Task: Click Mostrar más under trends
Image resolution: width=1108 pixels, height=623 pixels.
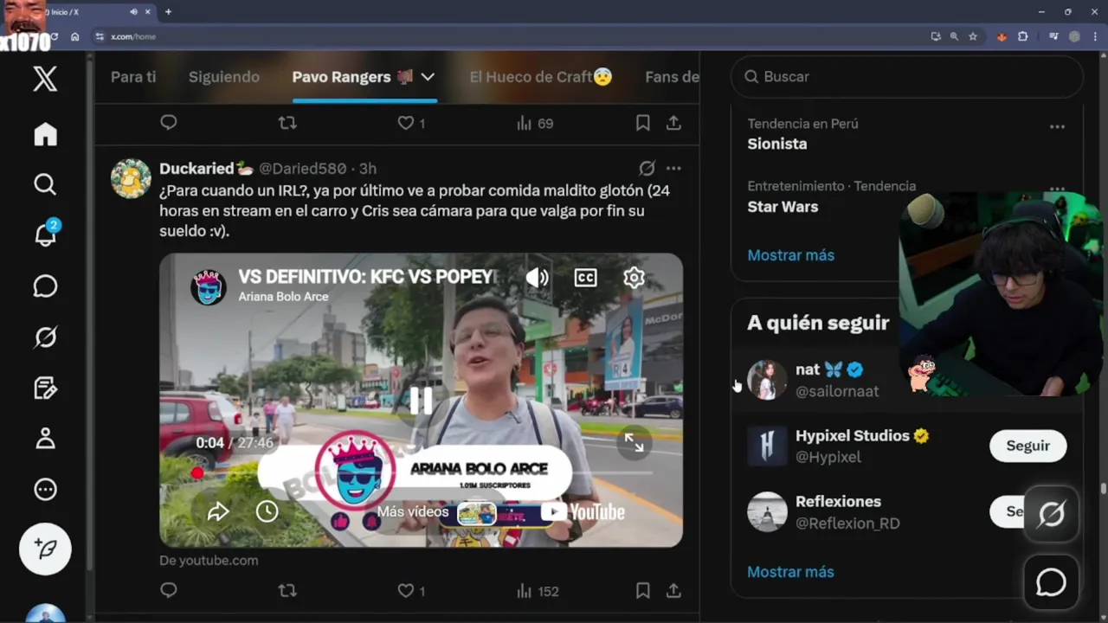Action: (x=790, y=255)
